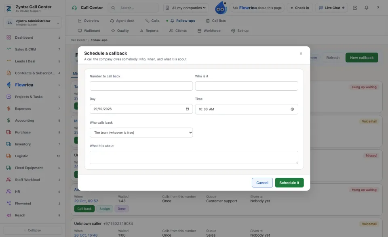Click the 'What it is about' textarea

point(194,157)
